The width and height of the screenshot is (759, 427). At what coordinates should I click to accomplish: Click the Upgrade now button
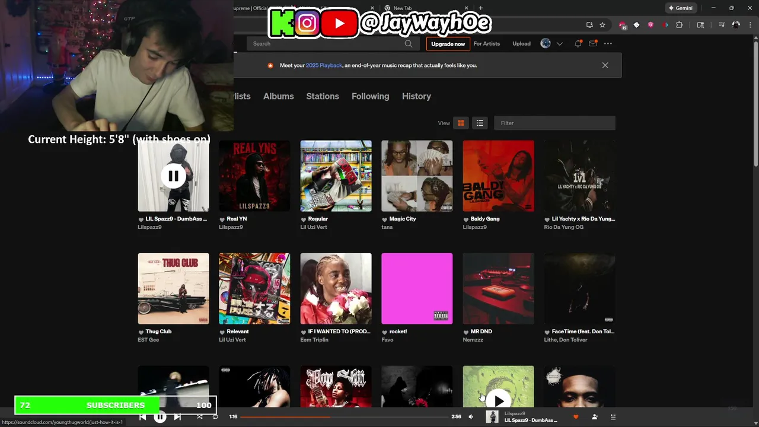pyautogui.click(x=448, y=44)
